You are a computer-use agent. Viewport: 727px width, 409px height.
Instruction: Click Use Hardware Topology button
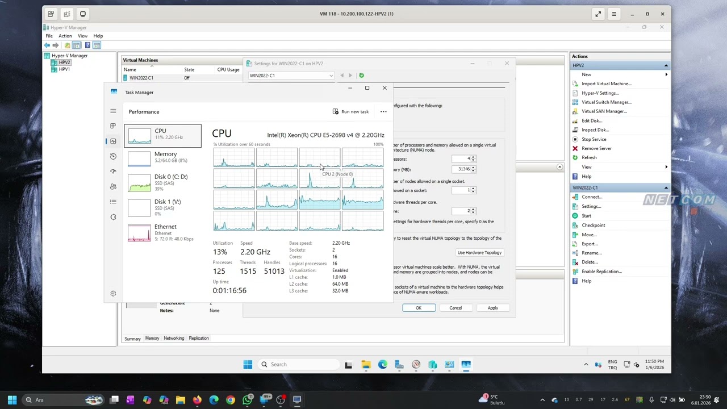[x=479, y=253]
